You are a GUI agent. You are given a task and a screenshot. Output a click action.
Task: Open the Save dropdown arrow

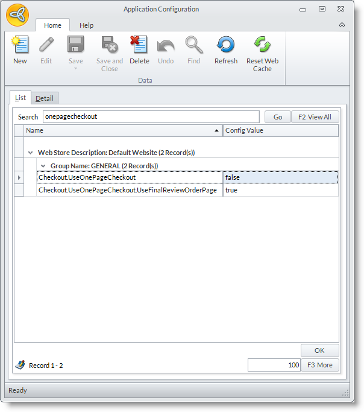(75, 69)
